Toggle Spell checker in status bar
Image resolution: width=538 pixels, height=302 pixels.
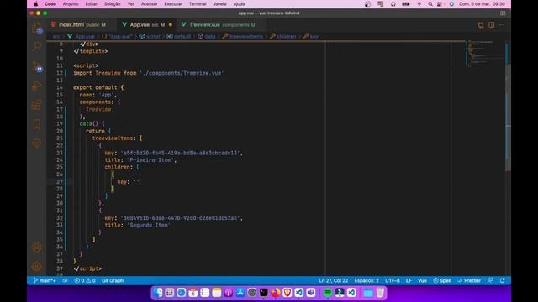point(442,280)
